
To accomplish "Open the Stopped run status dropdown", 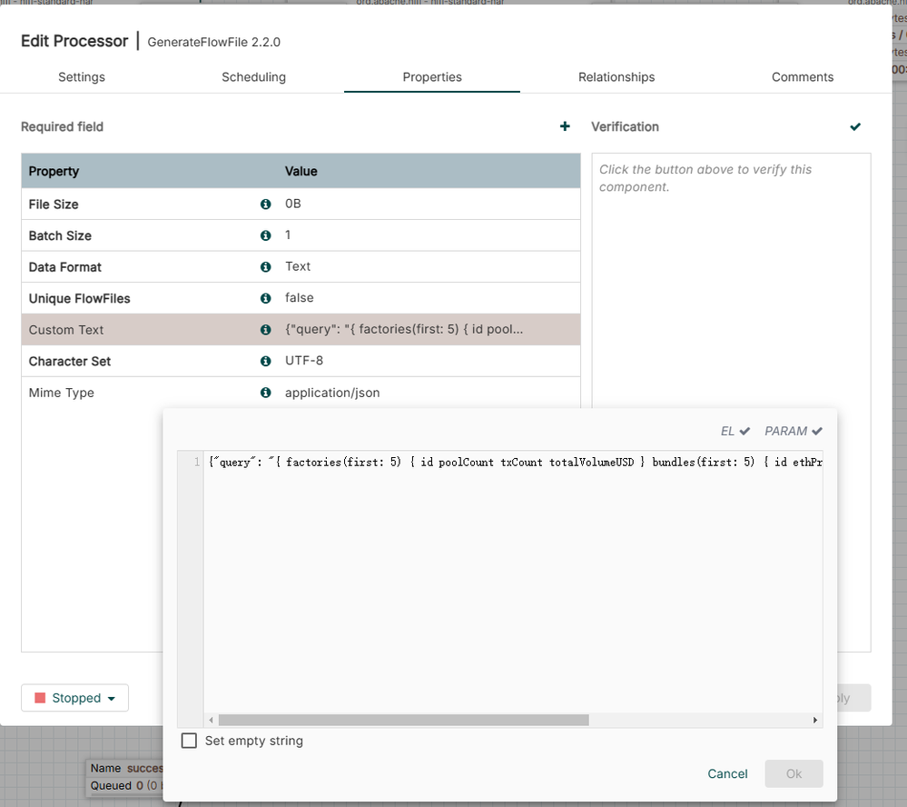I will pyautogui.click(x=75, y=698).
